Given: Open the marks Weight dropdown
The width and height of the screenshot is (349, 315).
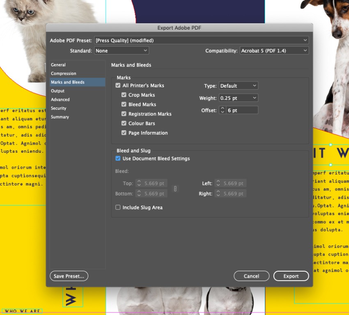Looking at the screenshot, I should (x=239, y=98).
